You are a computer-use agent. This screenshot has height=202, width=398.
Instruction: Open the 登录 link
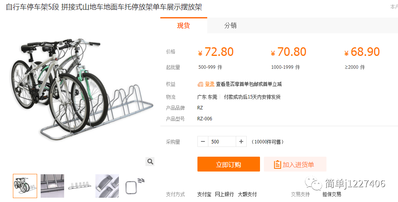[x=210, y=84]
